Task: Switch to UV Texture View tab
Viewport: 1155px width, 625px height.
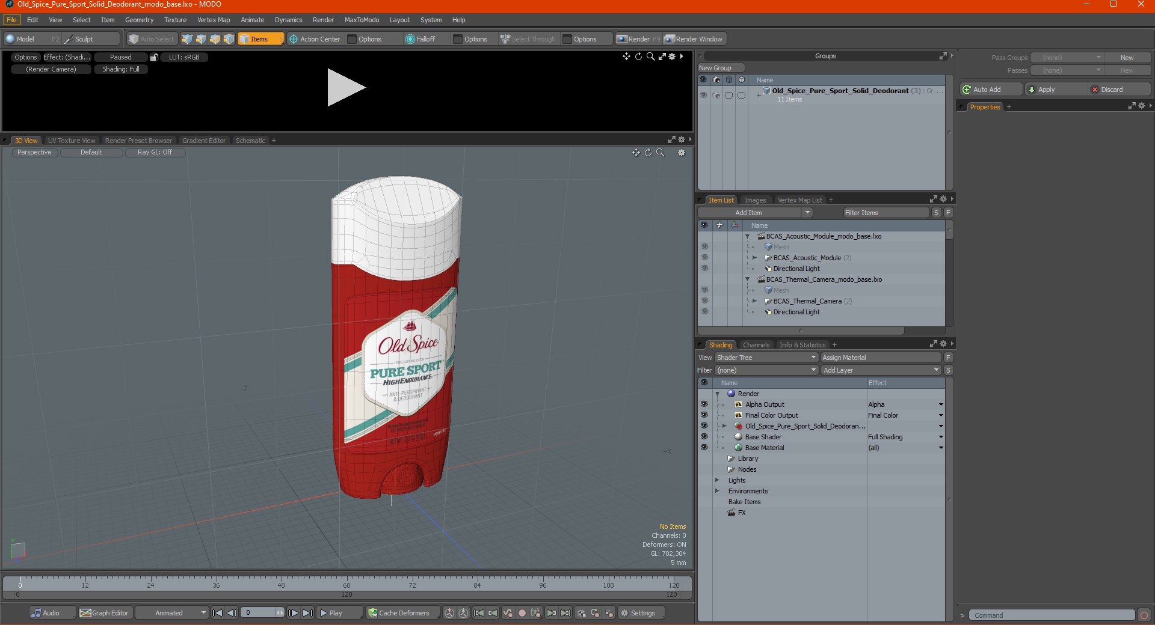Action: point(72,141)
